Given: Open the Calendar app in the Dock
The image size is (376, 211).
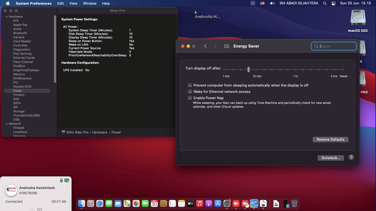Looking at the screenshot, I should pos(154,204).
